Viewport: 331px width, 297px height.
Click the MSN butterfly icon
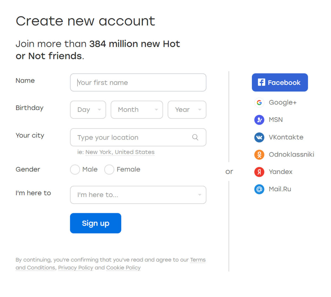click(259, 120)
